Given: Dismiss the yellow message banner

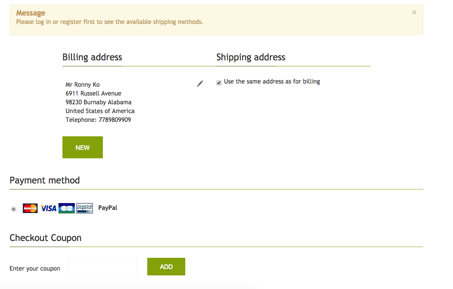Looking at the screenshot, I should pyautogui.click(x=414, y=12).
